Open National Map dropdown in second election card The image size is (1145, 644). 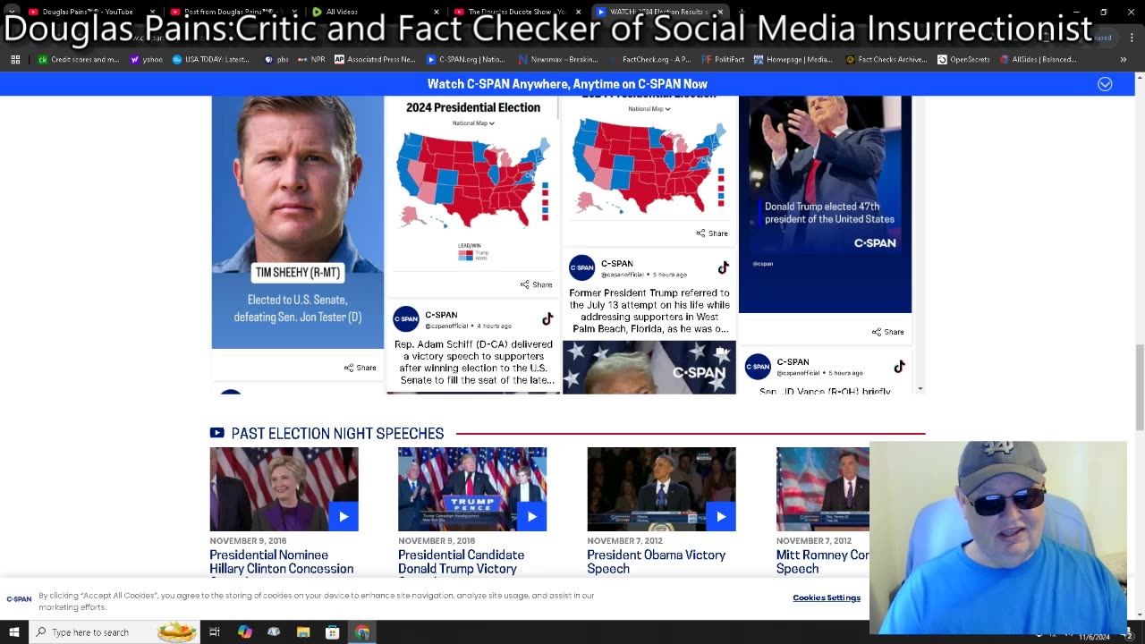(649, 109)
